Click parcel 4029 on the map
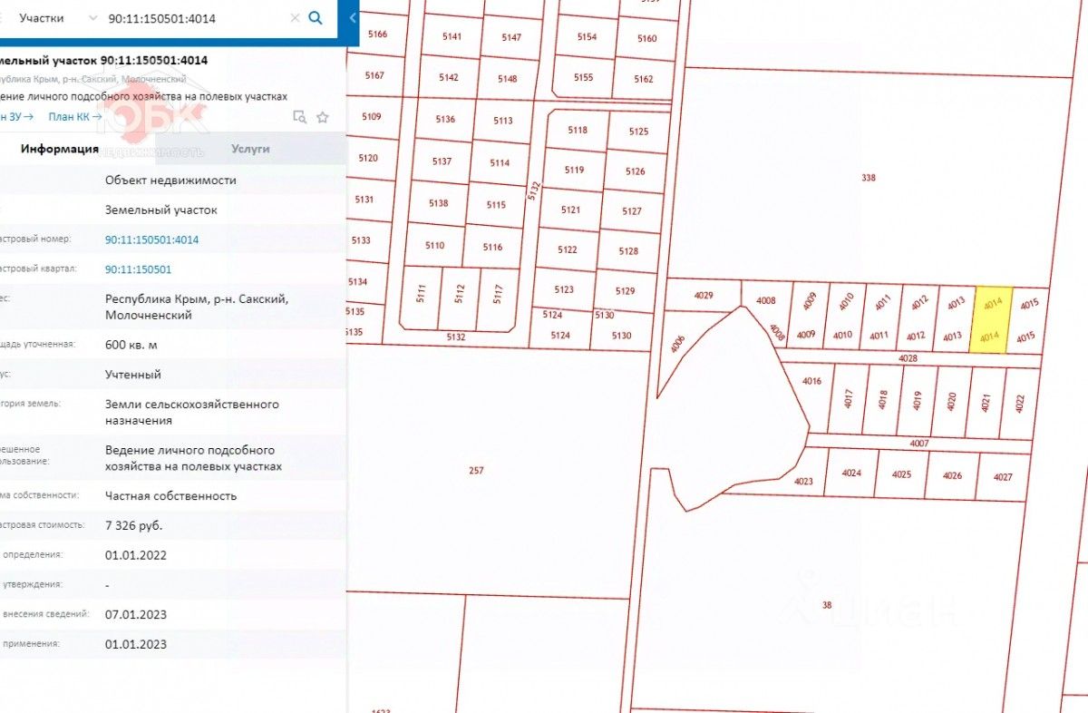 704,295
